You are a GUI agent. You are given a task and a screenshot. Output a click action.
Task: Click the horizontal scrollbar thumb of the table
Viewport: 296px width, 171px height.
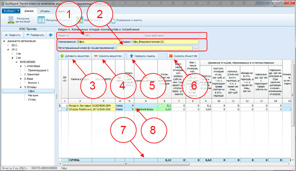click(x=126, y=164)
